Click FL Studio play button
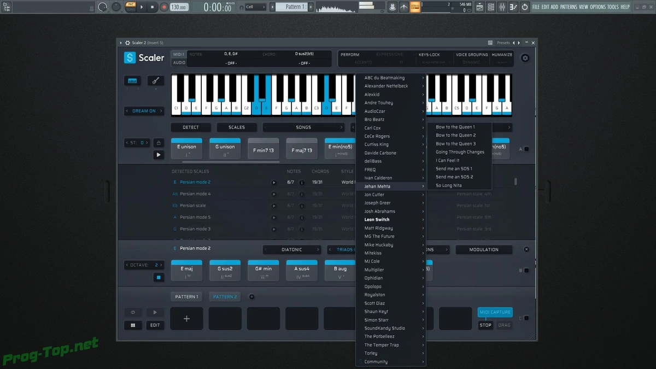 click(142, 7)
